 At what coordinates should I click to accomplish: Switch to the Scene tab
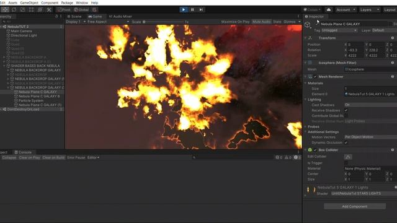[74, 17]
